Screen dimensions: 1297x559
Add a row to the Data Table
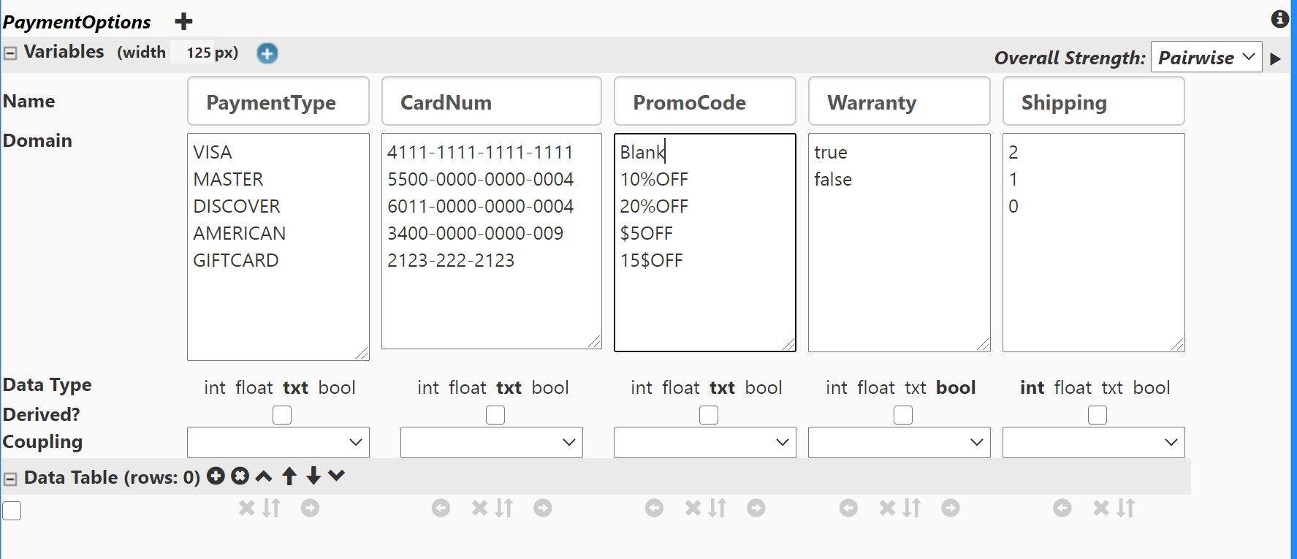216,476
